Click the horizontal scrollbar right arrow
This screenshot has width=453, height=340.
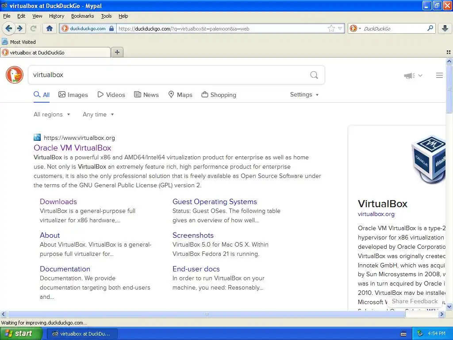(x=441, y=314)
